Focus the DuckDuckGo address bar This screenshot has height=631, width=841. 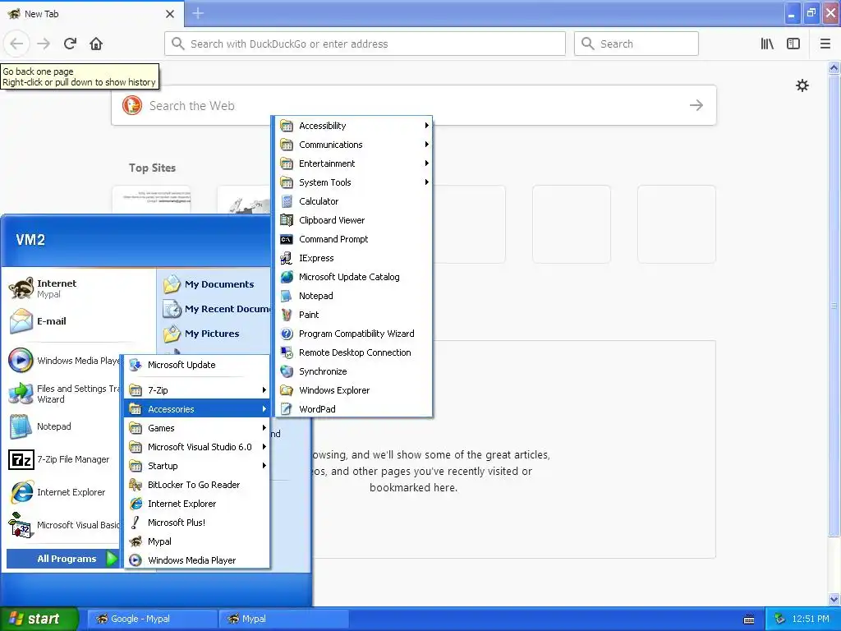365,44
